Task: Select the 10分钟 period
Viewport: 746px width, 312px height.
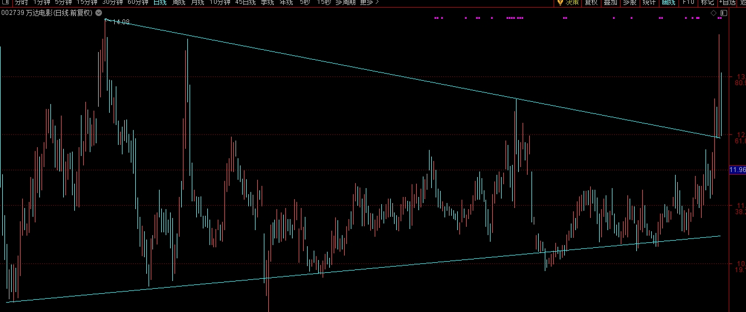Action: coord(220,2)
